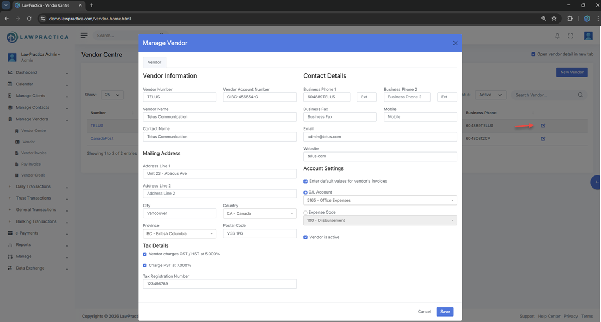Screen dimensions: 601x322
Task: Click the user profile avatar icon
Action: pos(588,36)
